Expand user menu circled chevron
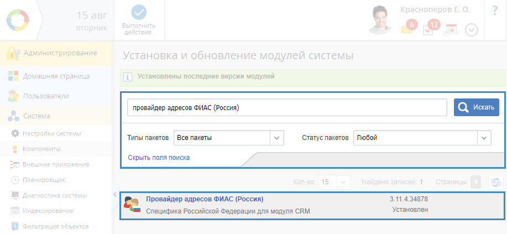 tap(471, 30)
